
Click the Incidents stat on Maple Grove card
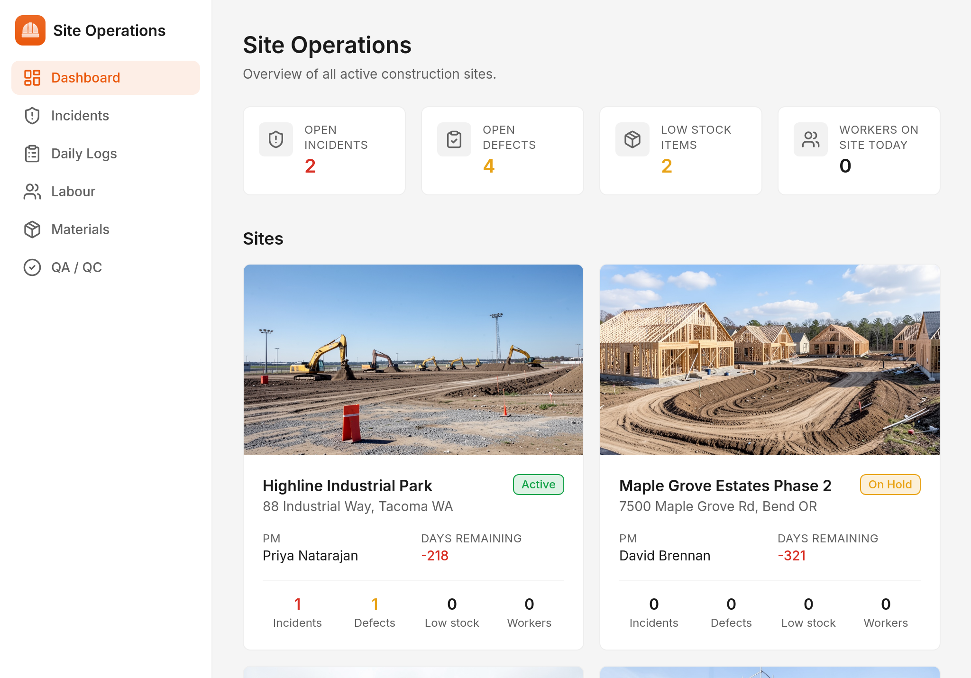tap(654, 613)
